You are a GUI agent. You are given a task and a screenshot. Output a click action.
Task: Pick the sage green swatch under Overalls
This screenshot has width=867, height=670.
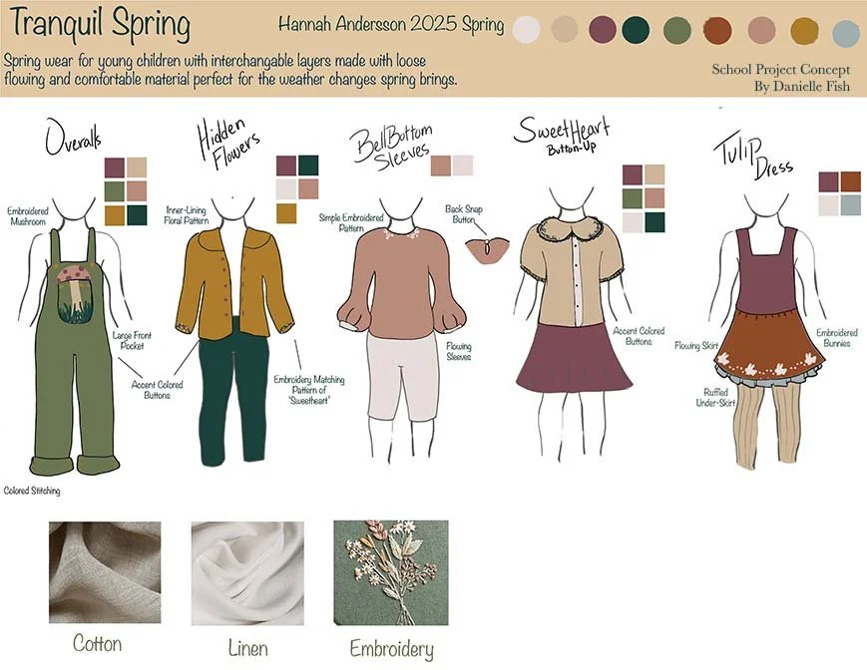click(x=115, y=191)
